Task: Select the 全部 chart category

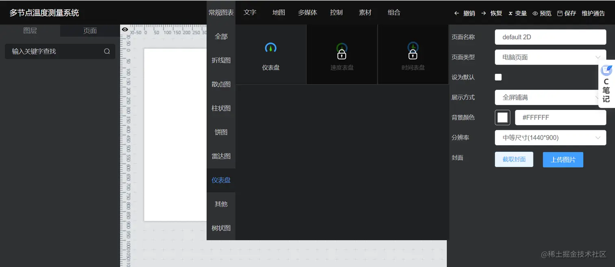Action: [221, 37]
